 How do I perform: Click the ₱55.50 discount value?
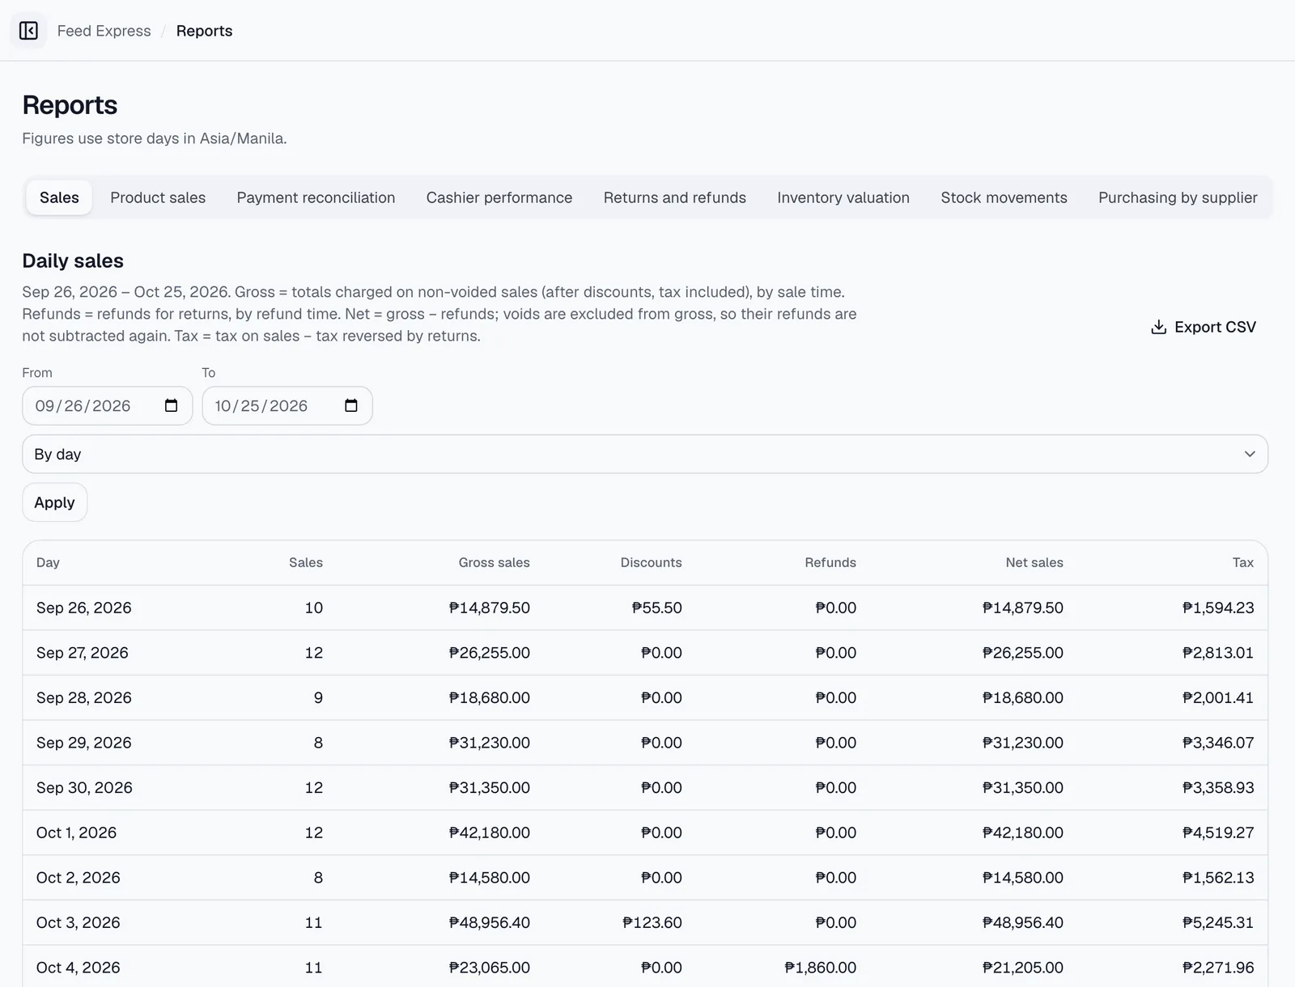point(656,608)
